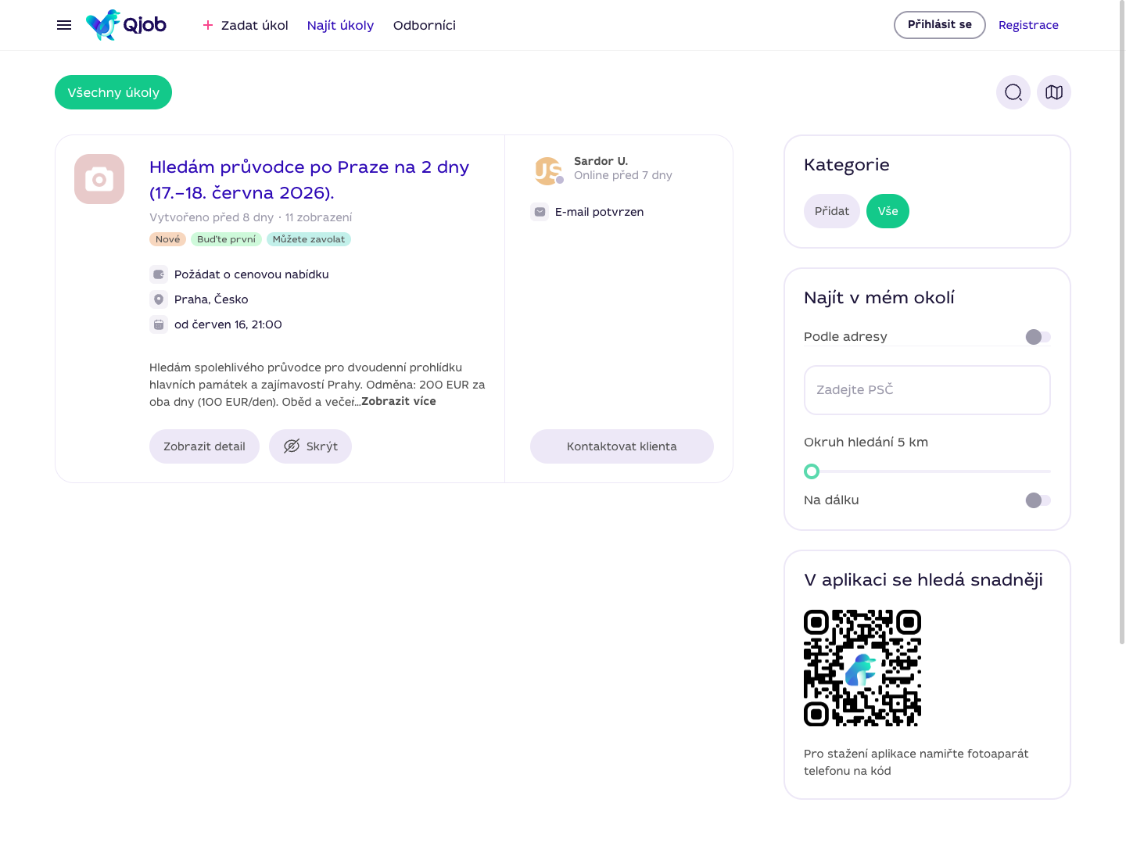The width and height of the screenshot is (1126, 860).
Task: Open the search magnifier icon
Action: [x=1013, y=92]
